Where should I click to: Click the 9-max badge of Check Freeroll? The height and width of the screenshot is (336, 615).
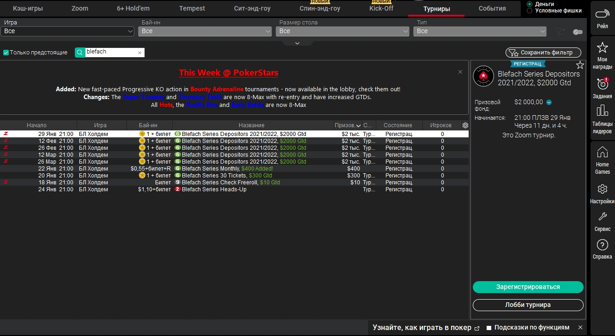tap(177, 183)
